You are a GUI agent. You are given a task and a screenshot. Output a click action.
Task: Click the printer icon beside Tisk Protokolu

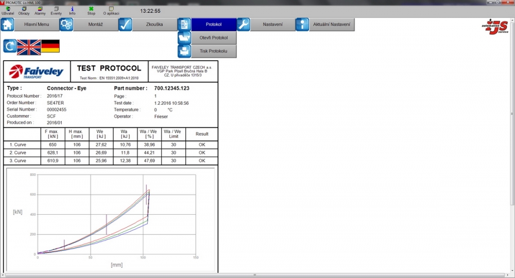[184, 51]
